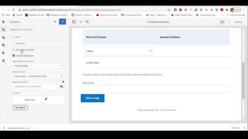Uncheck Enable Adobe Sign checkbox
Screen dimensions: 248x139
click(14, 55)
